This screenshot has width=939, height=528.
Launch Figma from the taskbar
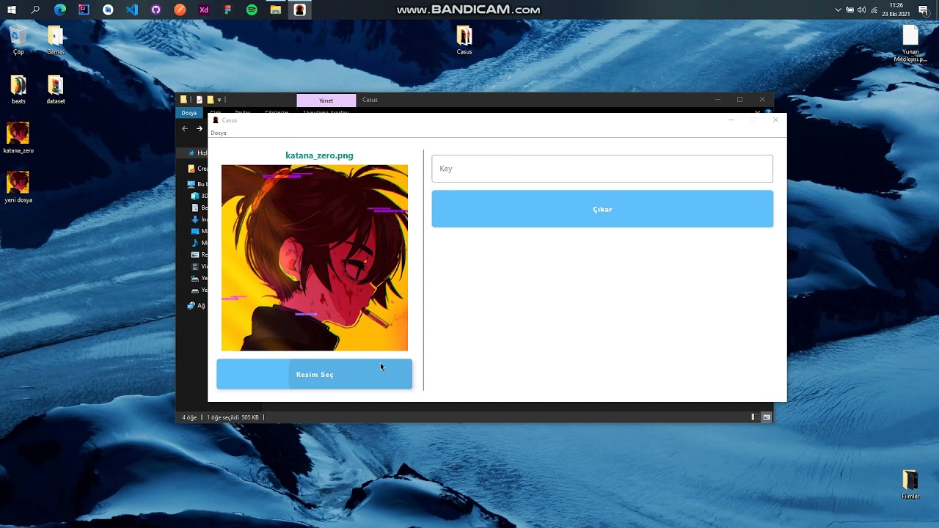click(x=227, y=10)
